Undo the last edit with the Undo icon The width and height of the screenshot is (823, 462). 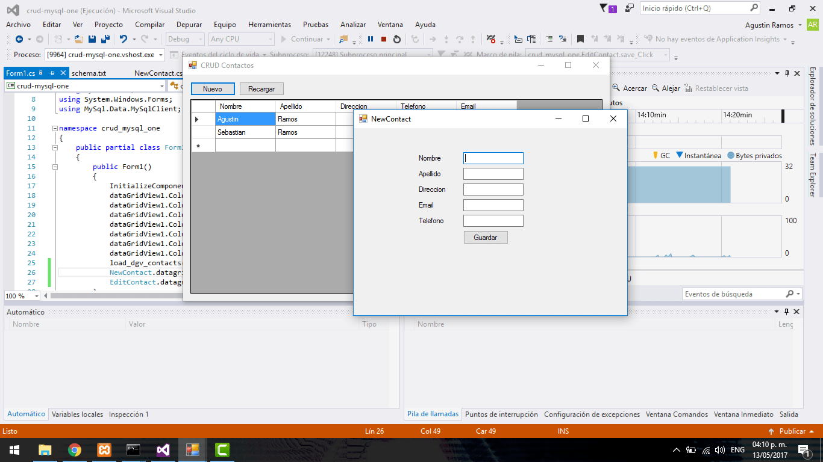(x=122, y=38)
